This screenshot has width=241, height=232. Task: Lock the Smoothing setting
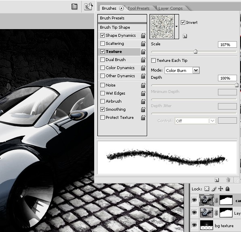coord(143,110)
